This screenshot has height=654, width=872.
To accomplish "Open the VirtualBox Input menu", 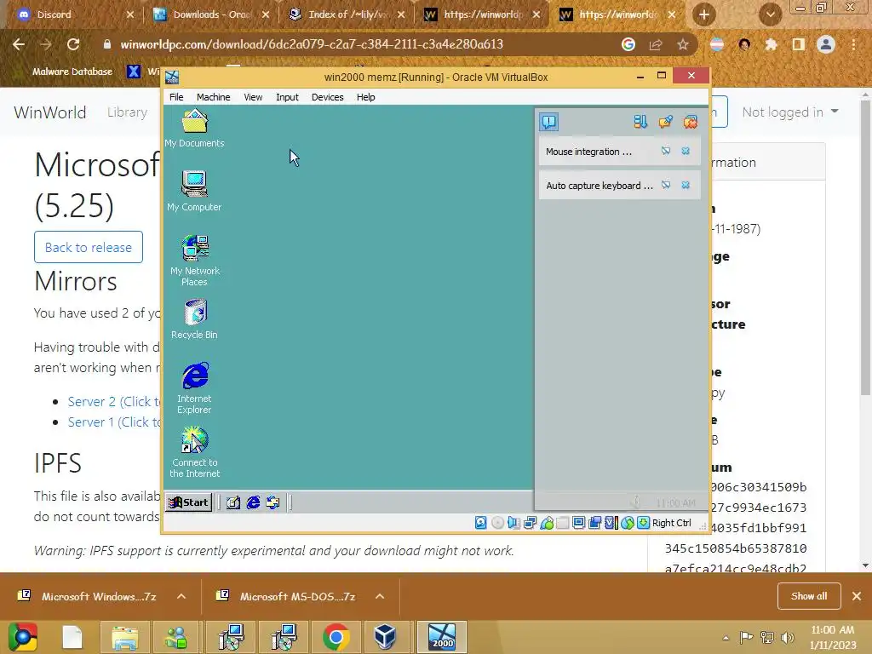I will 287,97.
